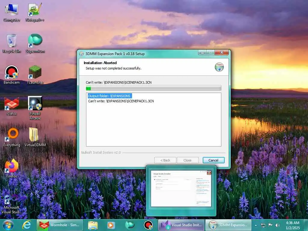The image size is (308, 231).
Task: Show hidden system tray icons
Action: coord(256,225)
